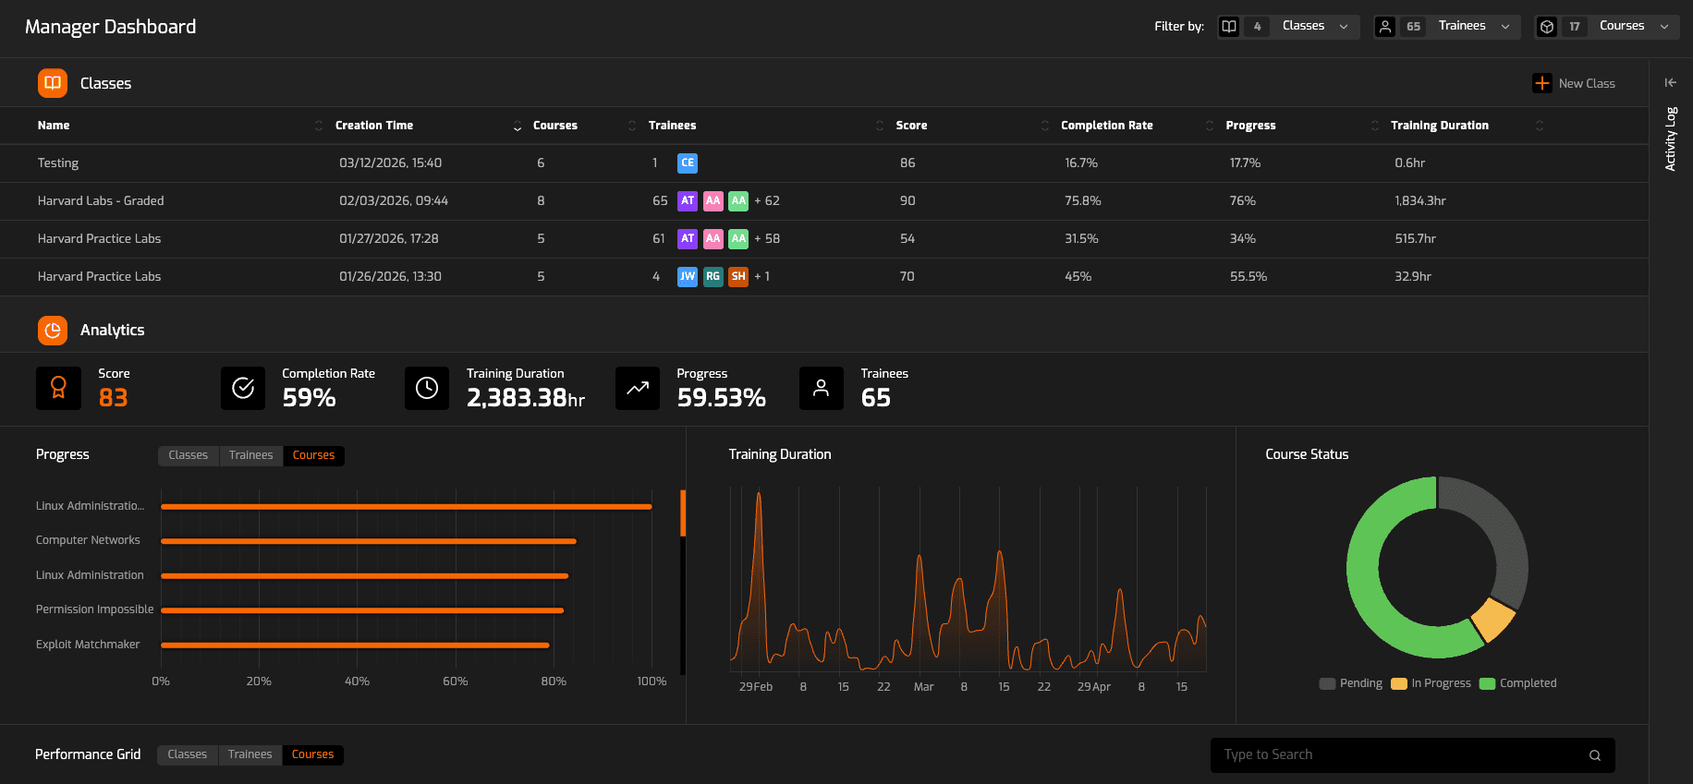Click the cube icon in Courses filter
Image resolution: width=1693 pixels, height=784 pixels.
[1547, 27]
